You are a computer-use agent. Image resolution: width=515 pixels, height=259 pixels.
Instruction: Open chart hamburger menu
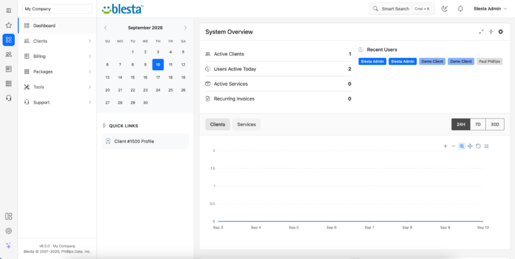[x=487, y=146]
